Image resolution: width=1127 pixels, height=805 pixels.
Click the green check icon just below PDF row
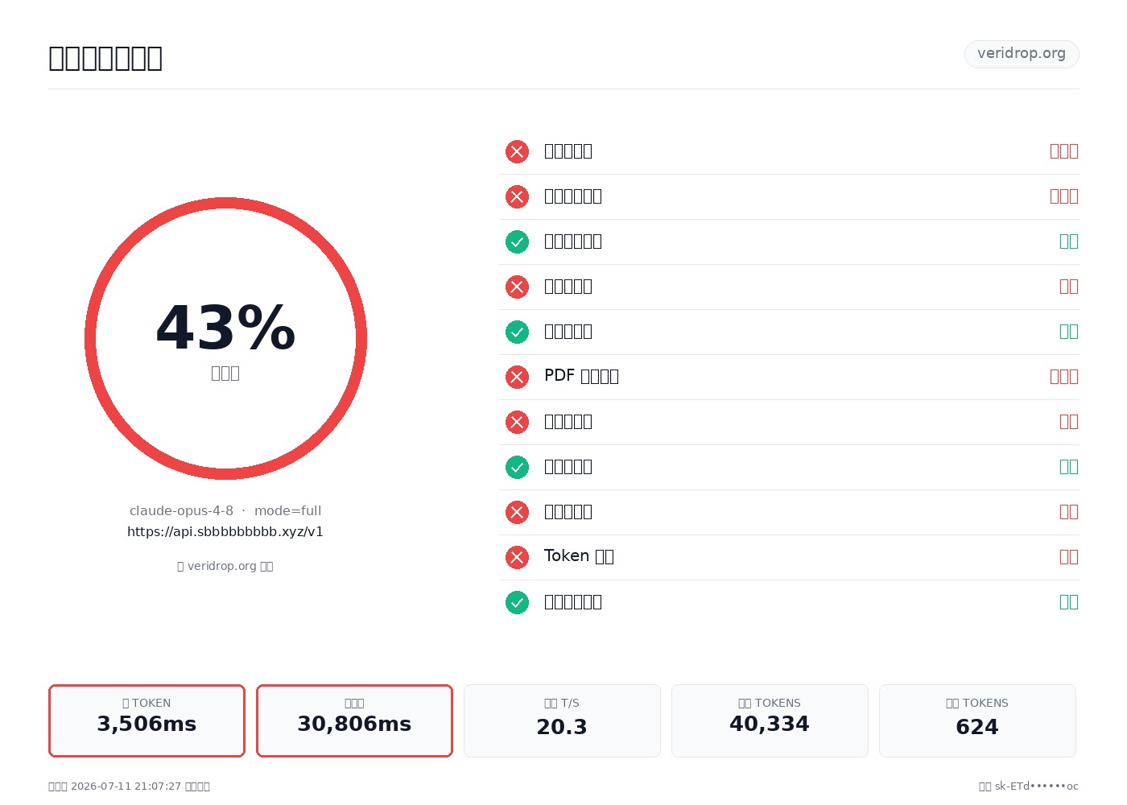click(517, 467)
